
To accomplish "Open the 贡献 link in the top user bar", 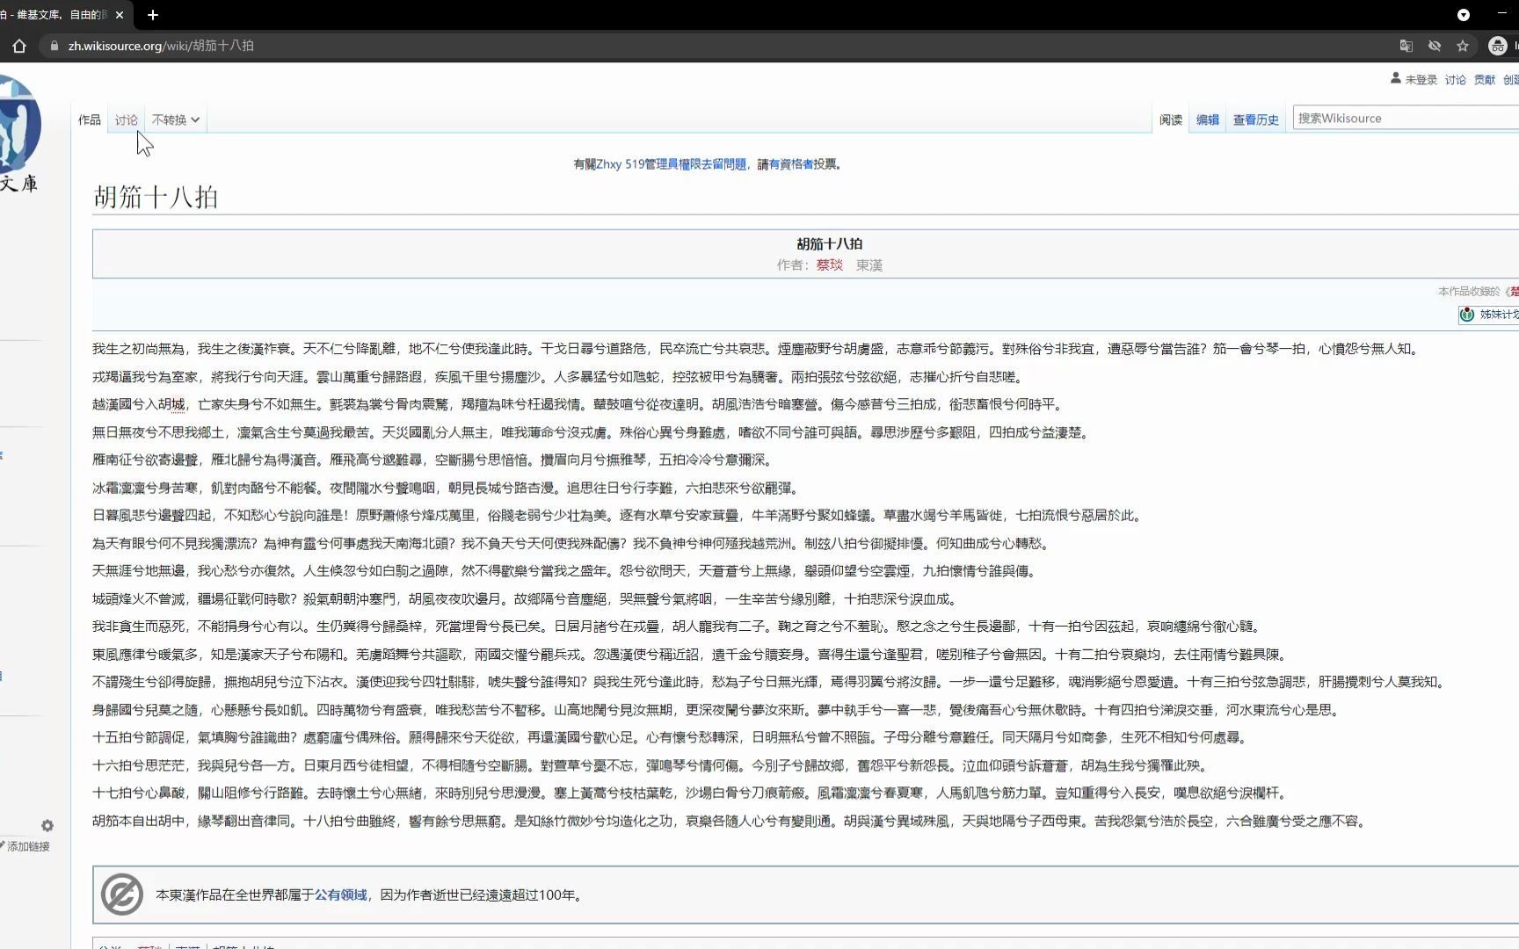I will pos(1485,79).
